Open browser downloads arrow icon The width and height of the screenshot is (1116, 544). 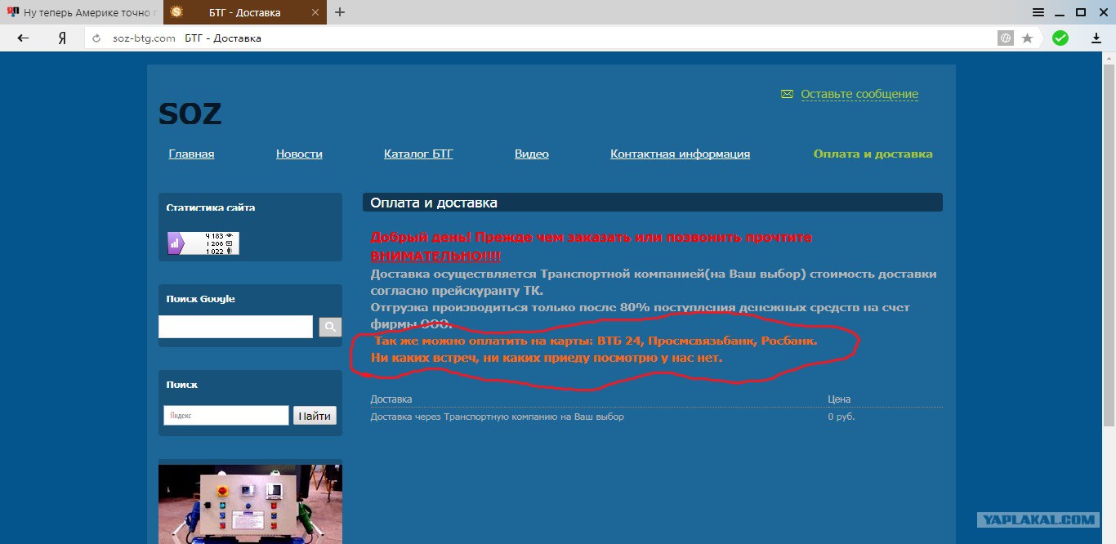coord(1096,38)
